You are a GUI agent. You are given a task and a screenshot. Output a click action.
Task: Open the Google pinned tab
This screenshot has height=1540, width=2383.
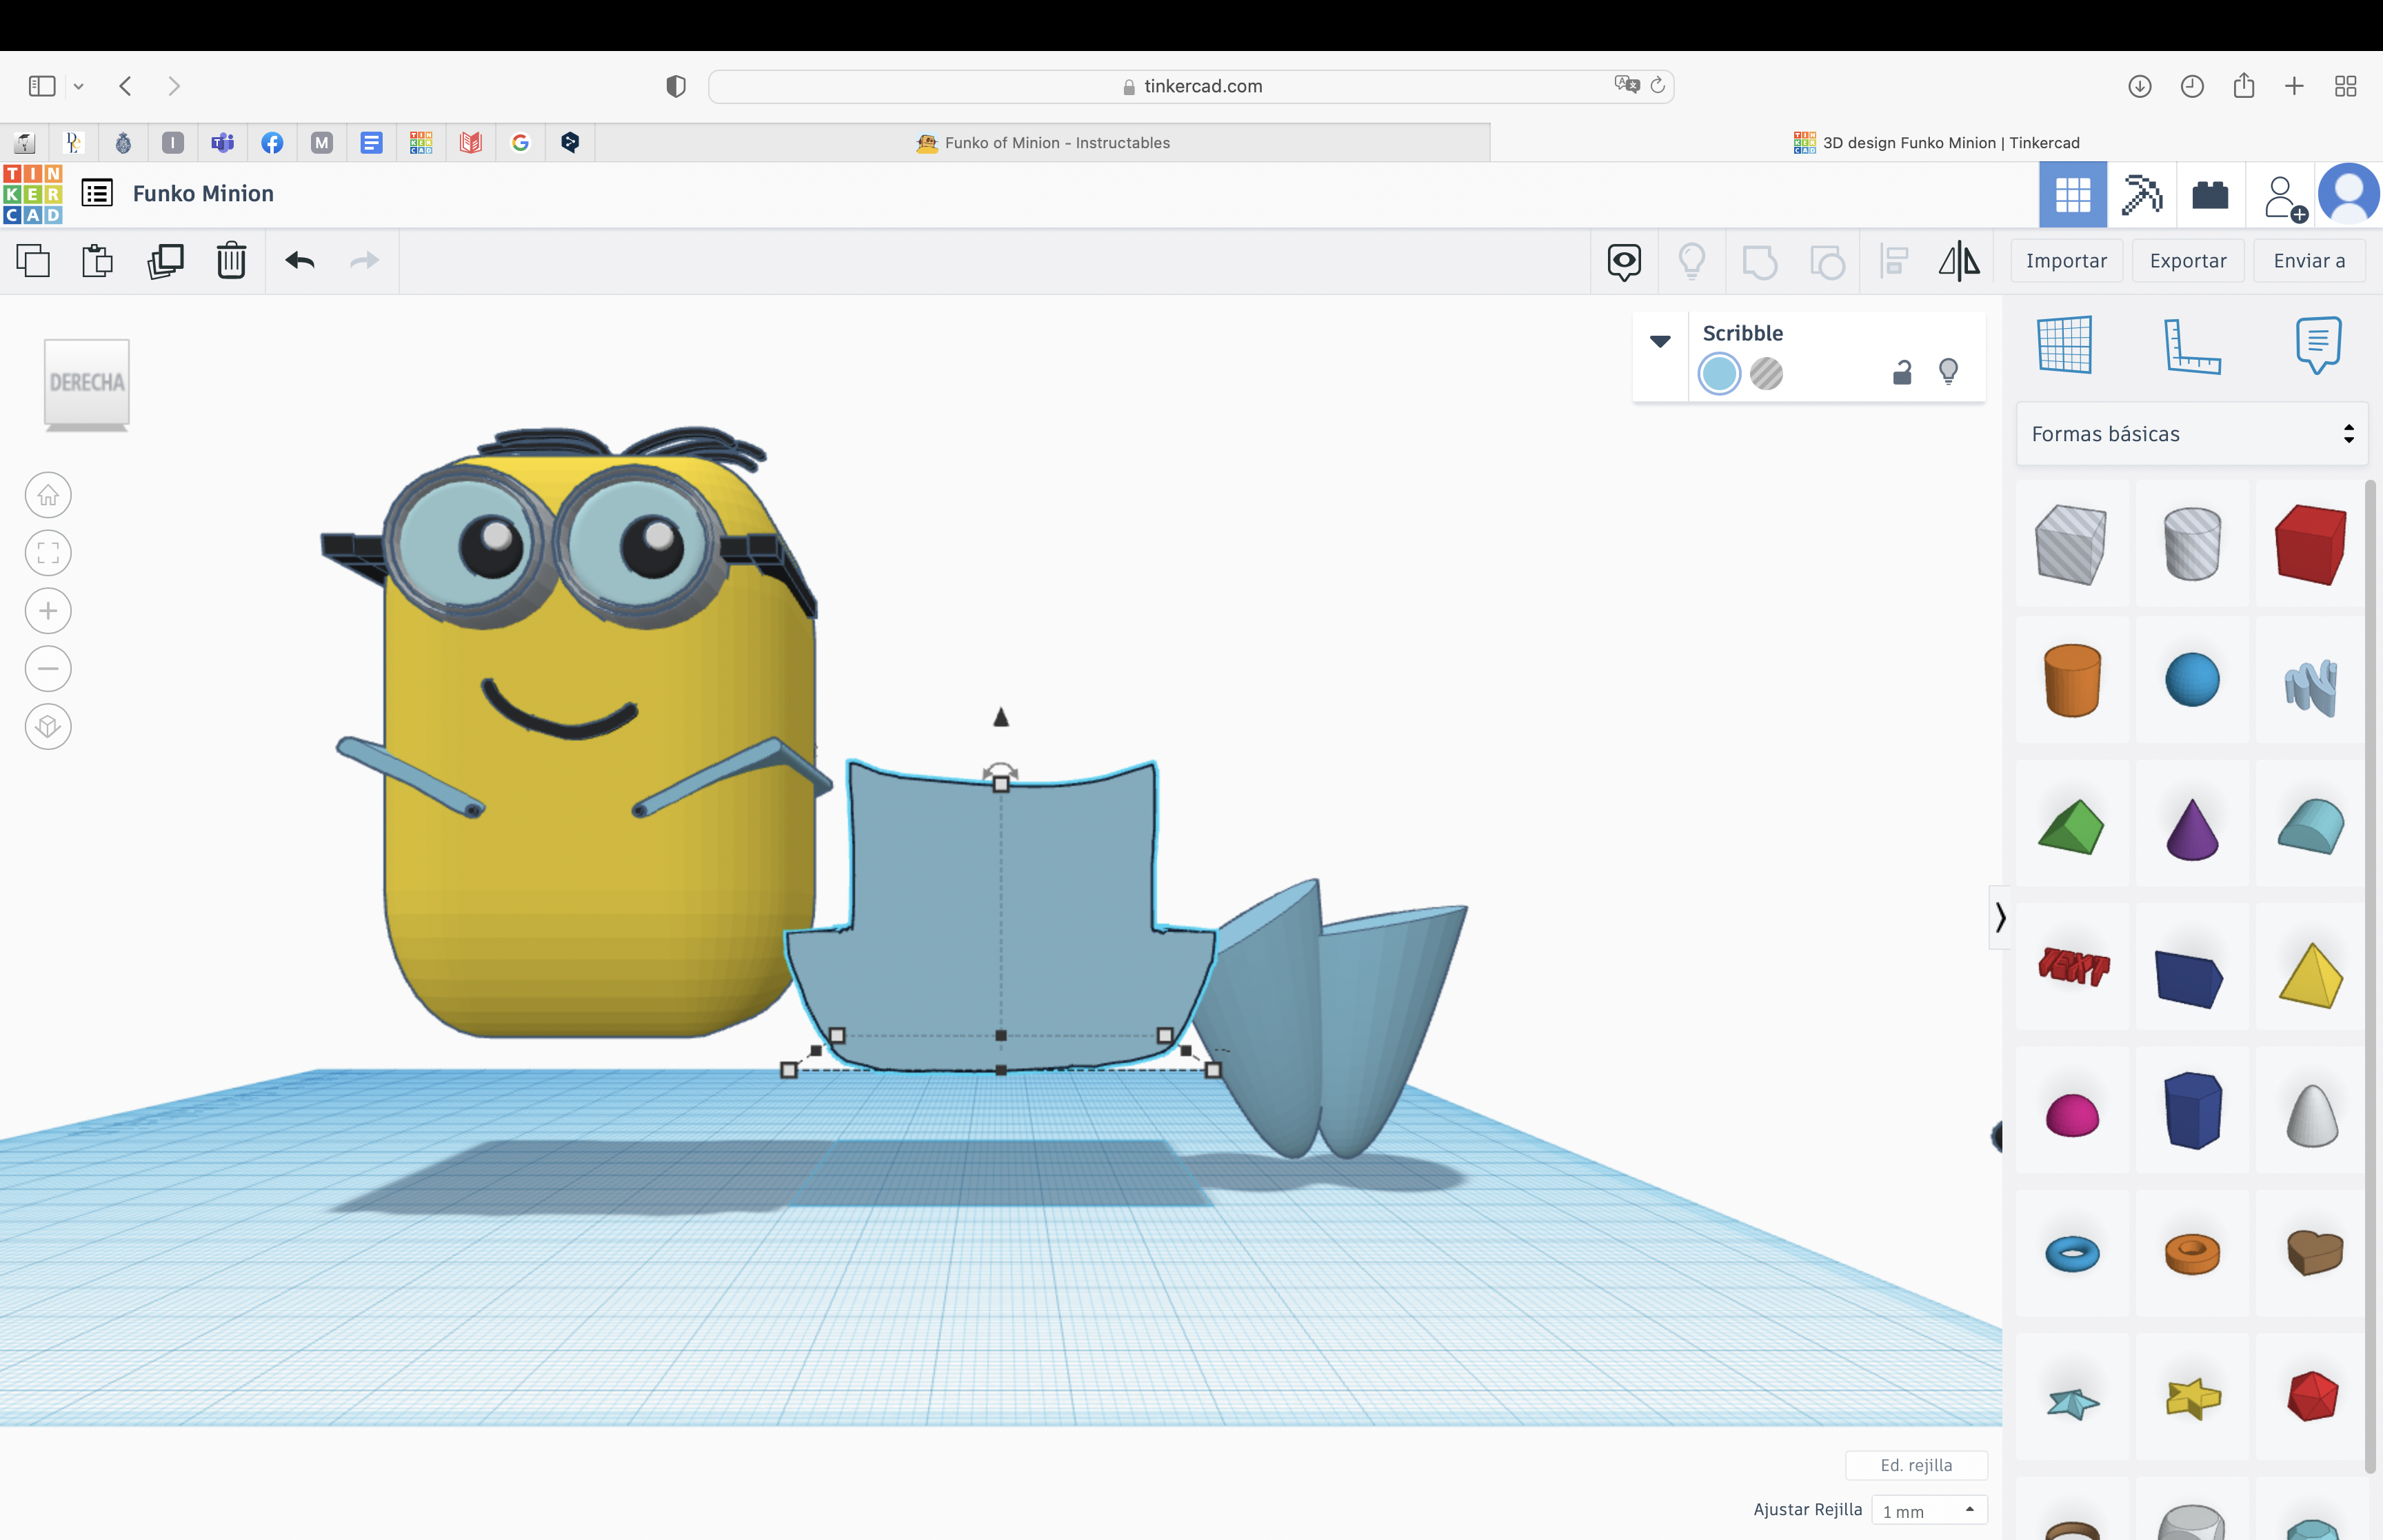tap(520, 143)
